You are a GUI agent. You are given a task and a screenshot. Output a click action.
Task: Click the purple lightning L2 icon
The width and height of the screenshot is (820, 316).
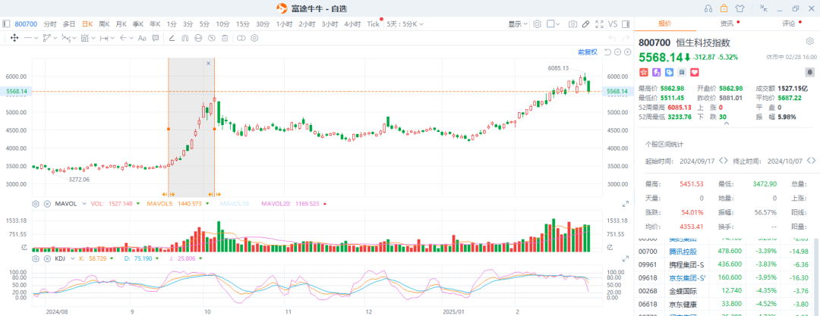[656, 71]
